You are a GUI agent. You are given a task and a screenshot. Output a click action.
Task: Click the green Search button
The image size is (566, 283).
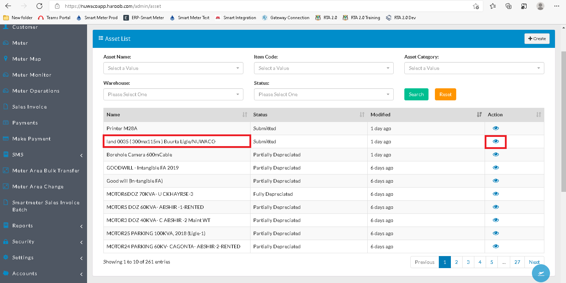pyautogui.click(x=416, y=94)
